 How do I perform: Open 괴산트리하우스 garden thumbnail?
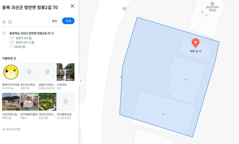48,102
